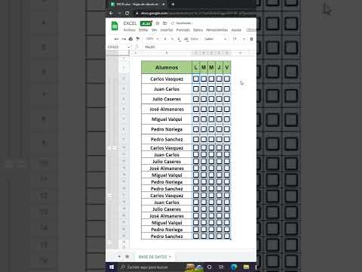Open the Name box cell reference dropdown

(129, 47)
